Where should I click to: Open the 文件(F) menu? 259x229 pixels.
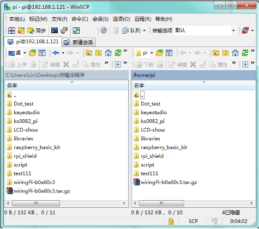coord(59,19)
